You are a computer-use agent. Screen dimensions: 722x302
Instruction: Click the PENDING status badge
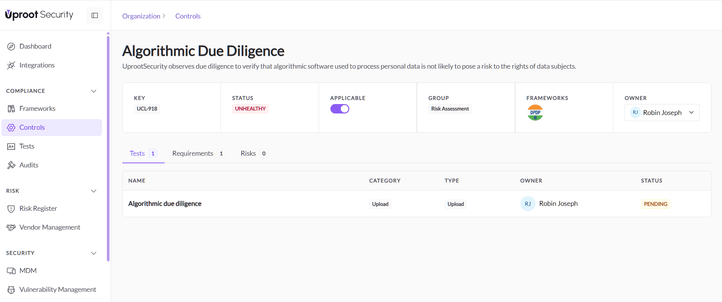(x=656, y=204)
